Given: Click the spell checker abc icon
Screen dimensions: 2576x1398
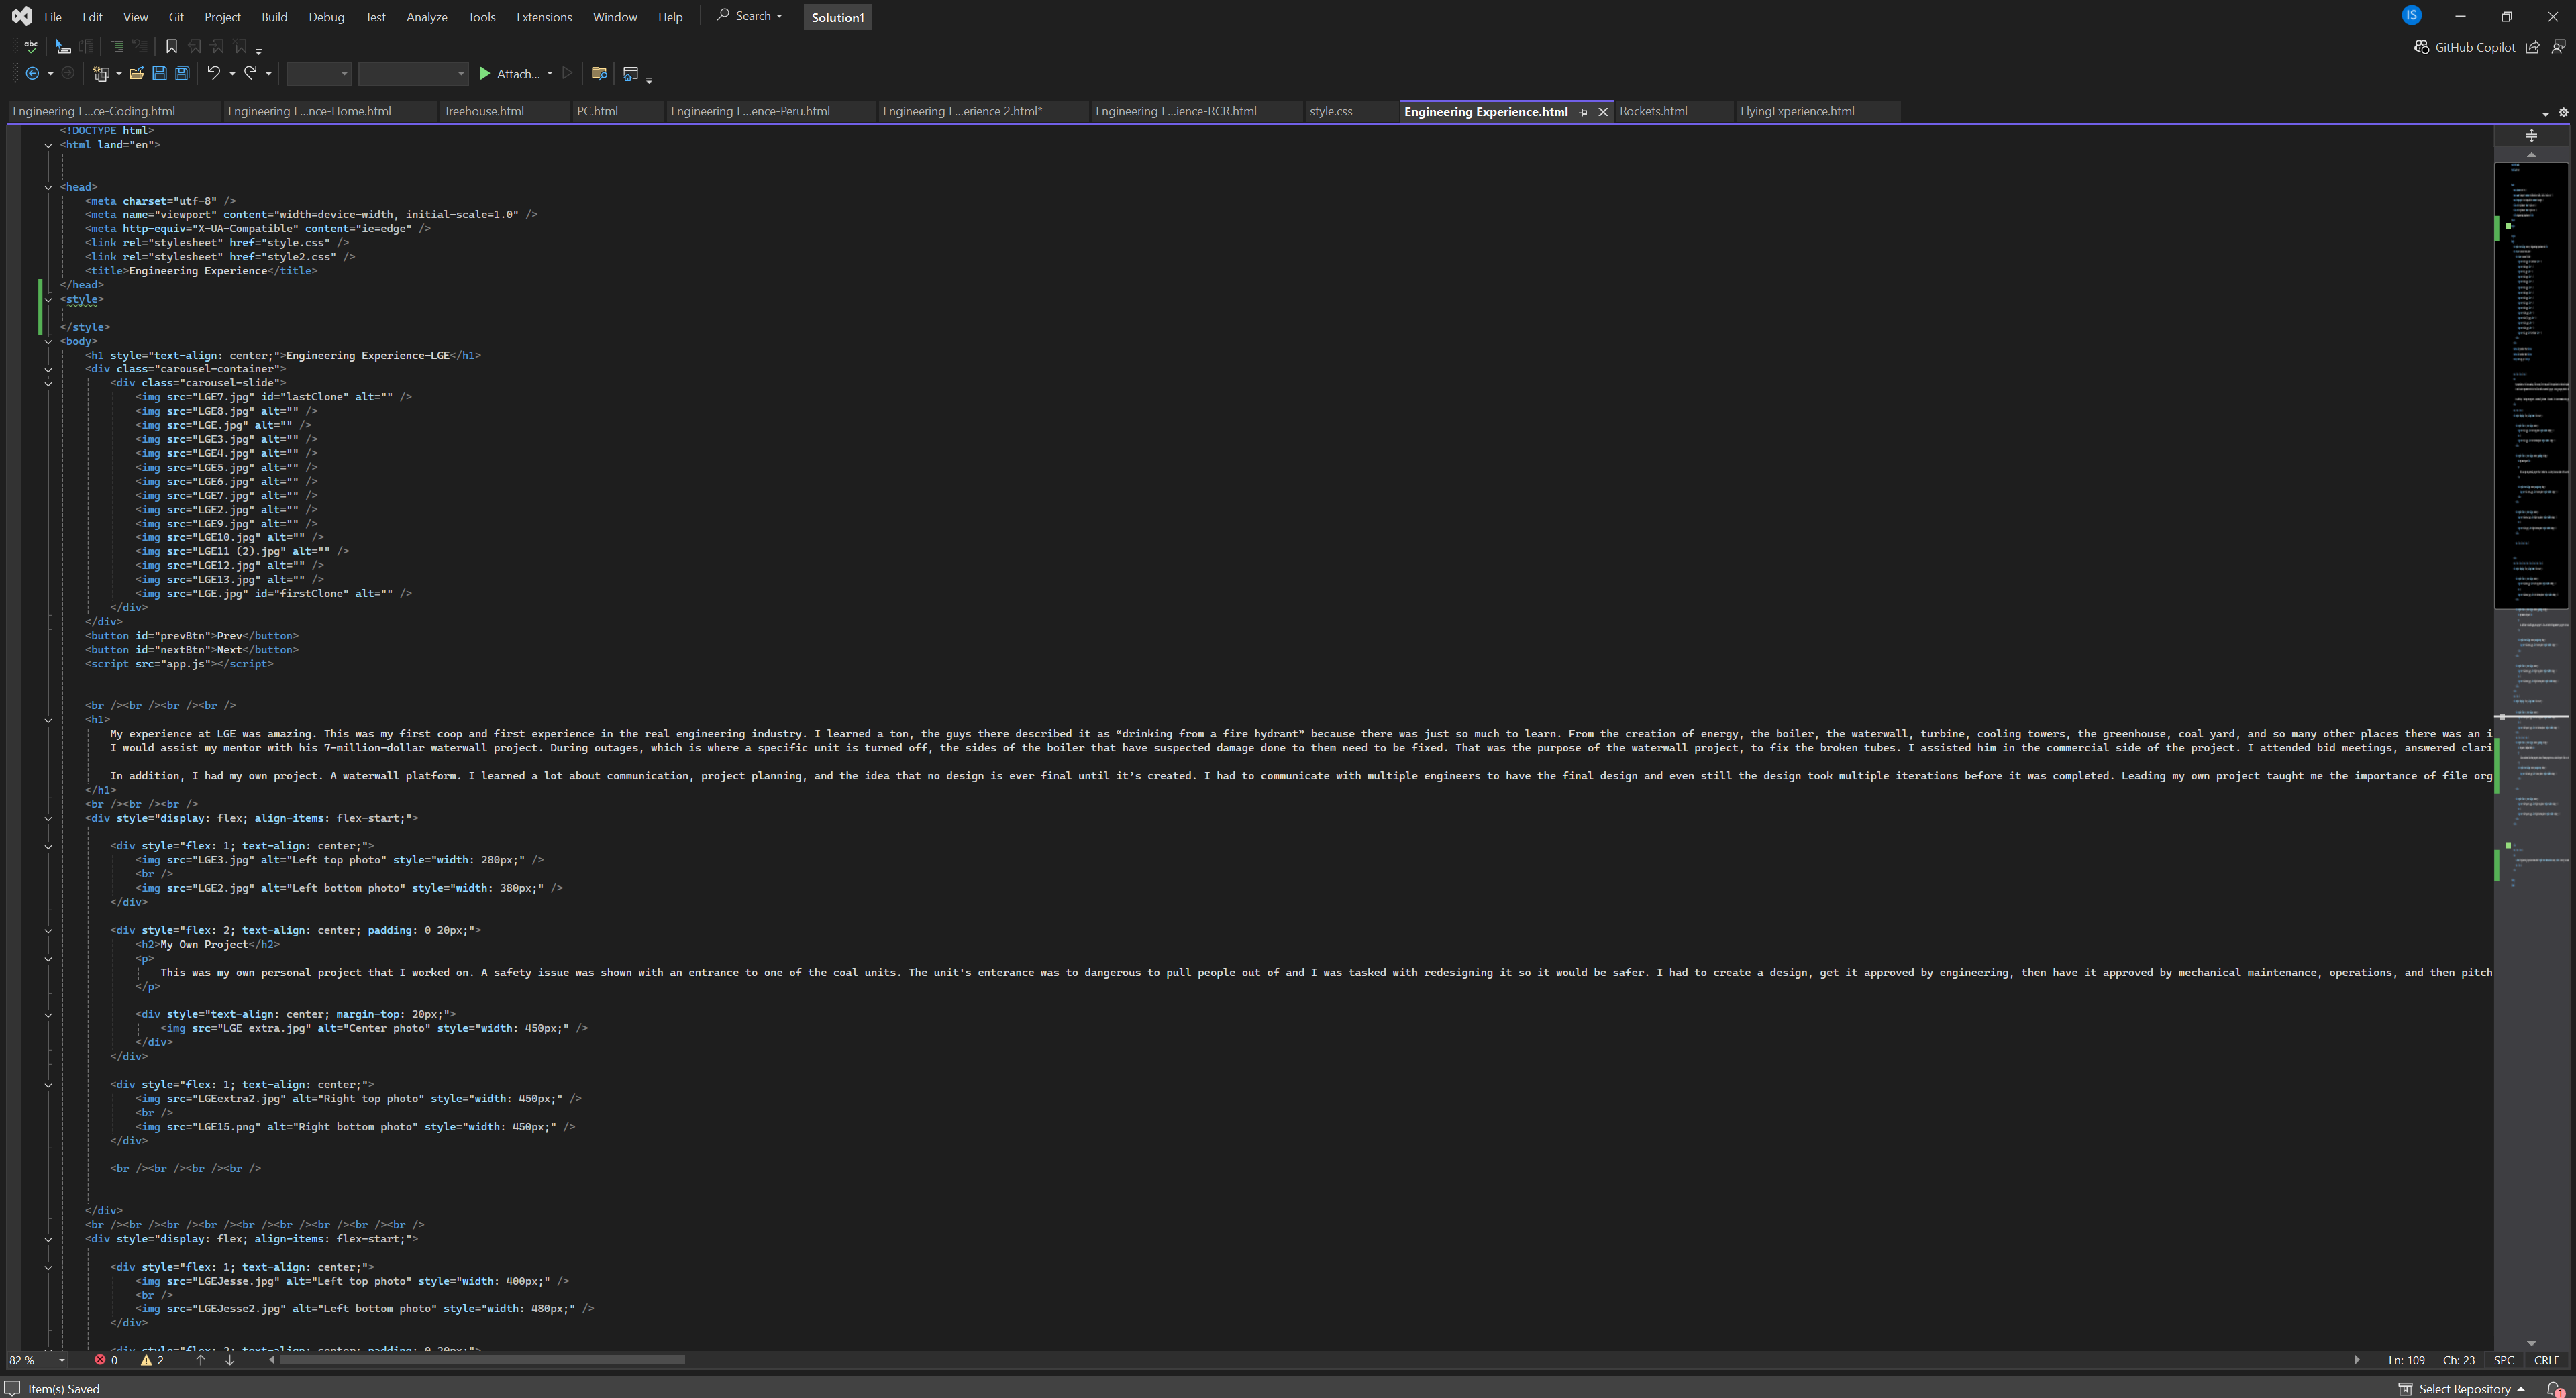Looking at the screenshot, I should (x=31, y=46).
